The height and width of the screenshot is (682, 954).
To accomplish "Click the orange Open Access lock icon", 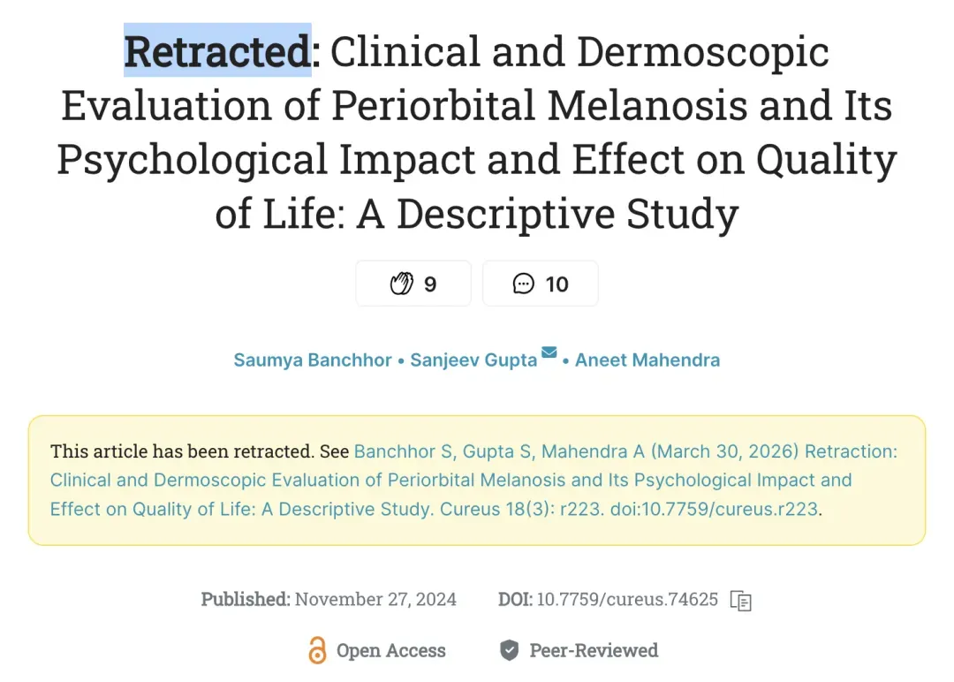I will [317, 650].
